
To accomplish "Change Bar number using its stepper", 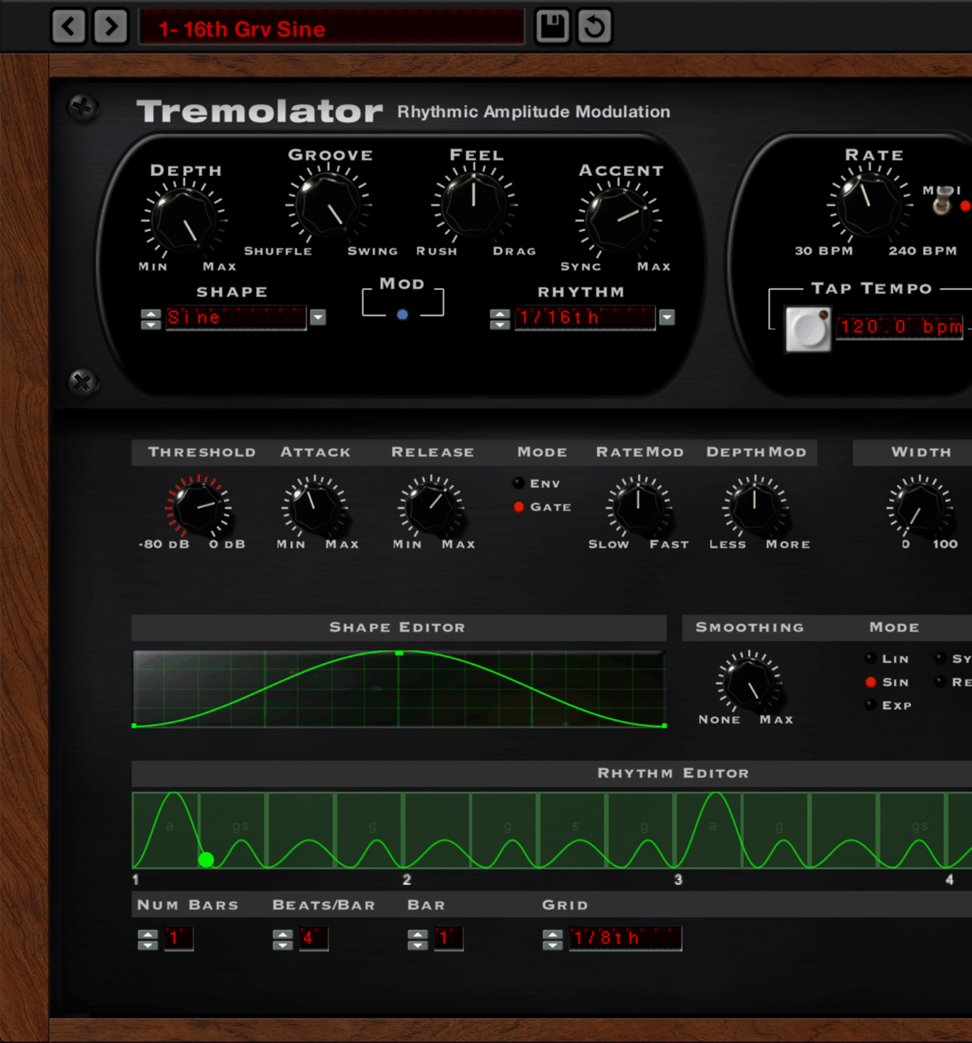I will pos(417,939).
